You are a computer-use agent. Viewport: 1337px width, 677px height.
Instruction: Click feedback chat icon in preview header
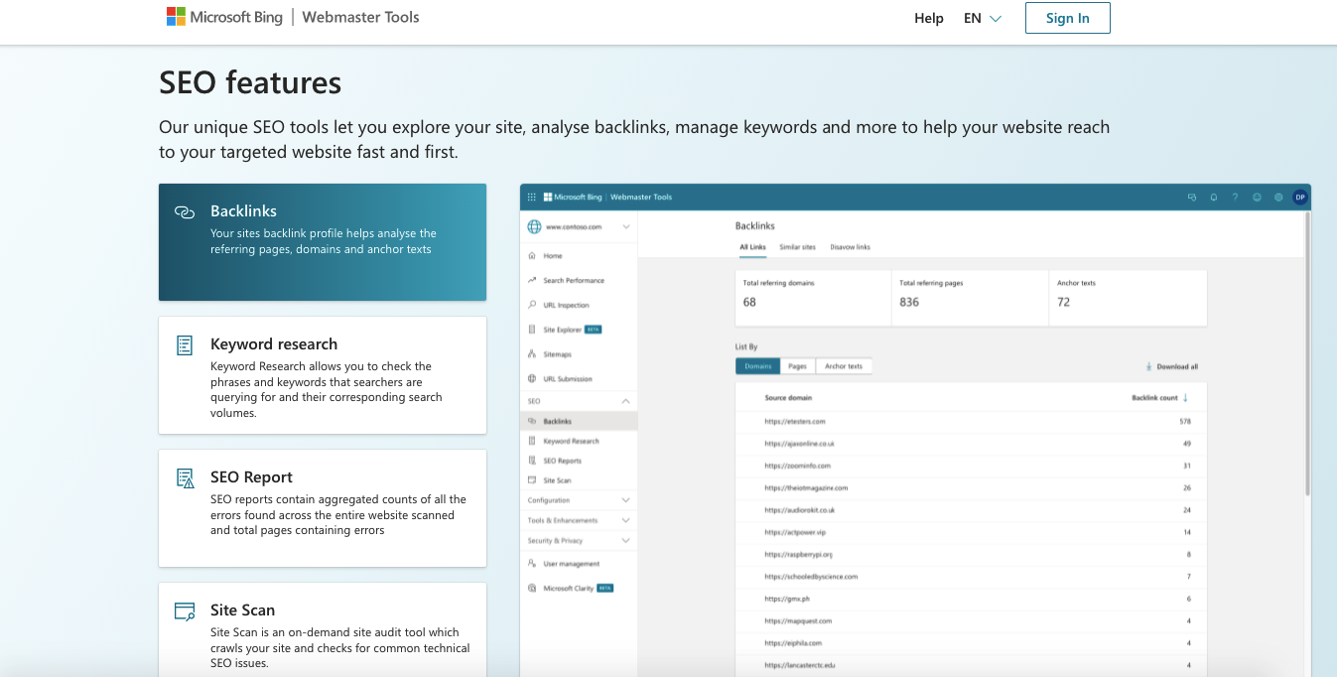pyautogui.click(x=1192, y=197)
